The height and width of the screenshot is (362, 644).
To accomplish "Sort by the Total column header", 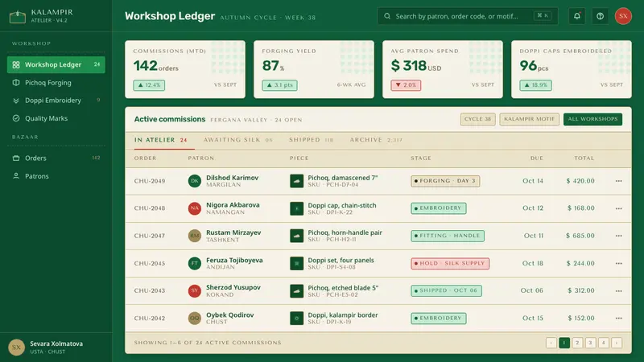I will point(584,158).
